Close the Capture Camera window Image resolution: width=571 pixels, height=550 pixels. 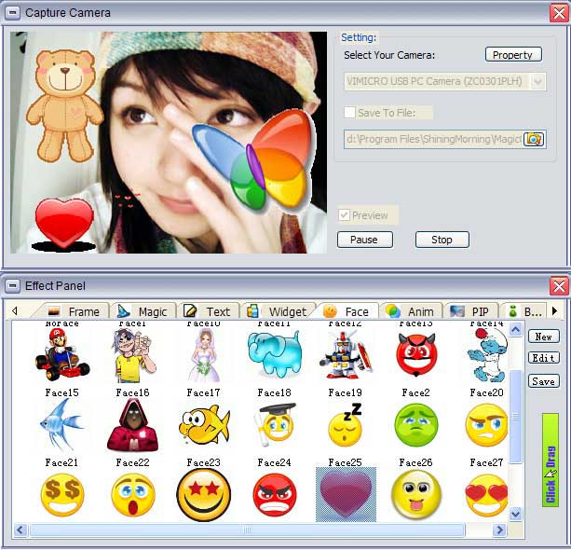559,13
